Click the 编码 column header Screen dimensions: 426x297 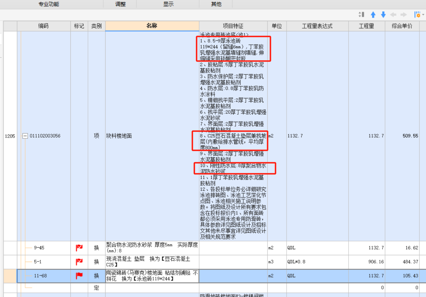(44, 26)
